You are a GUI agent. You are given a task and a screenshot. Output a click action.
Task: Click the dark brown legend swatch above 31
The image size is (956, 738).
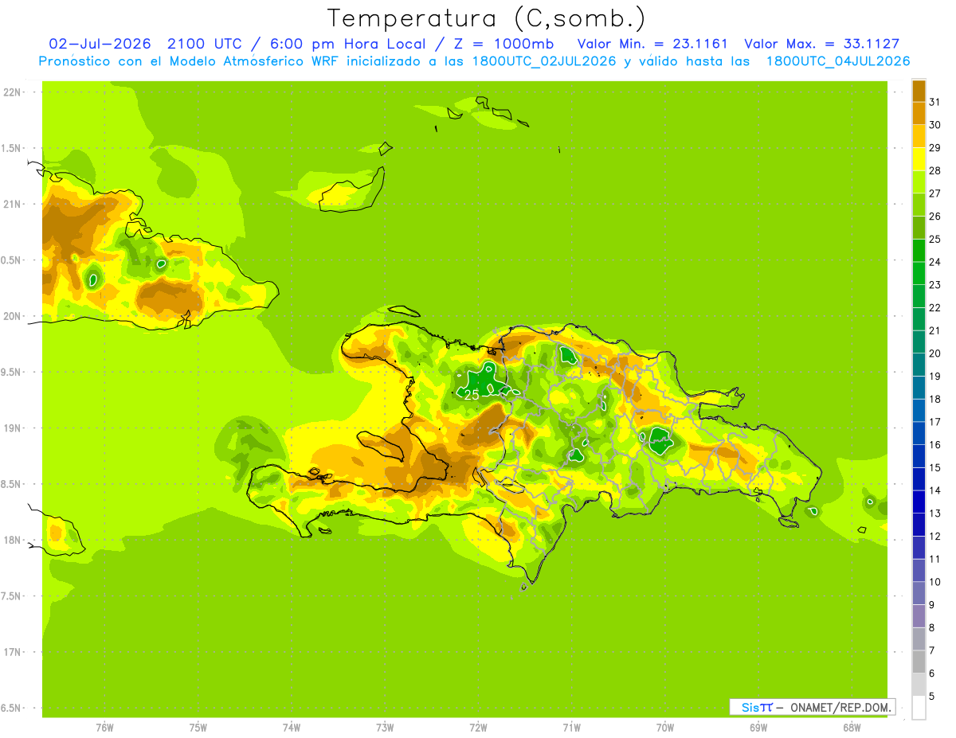click(919, 91)
